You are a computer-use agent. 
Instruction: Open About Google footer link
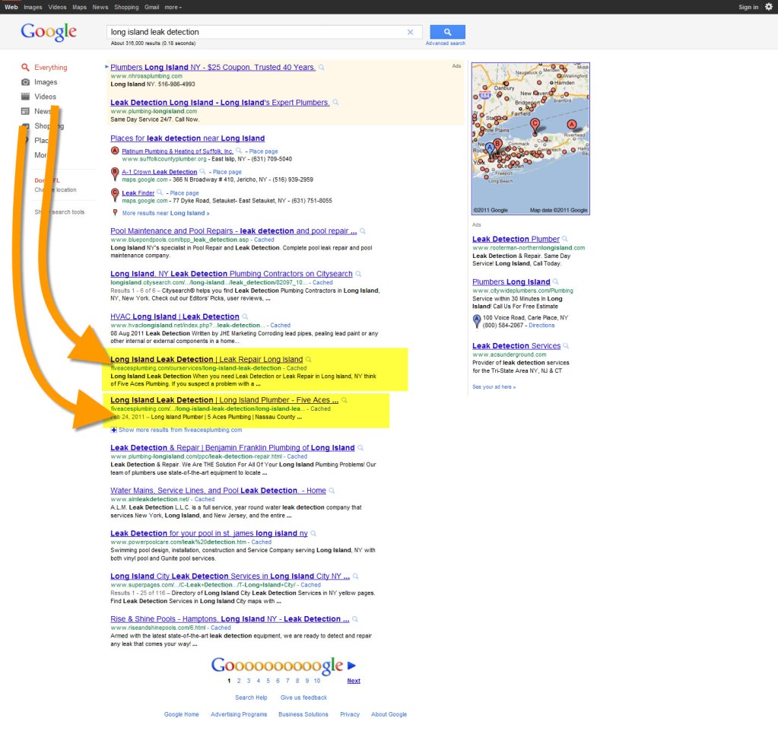pyautogui.click(x=389, y=714)
